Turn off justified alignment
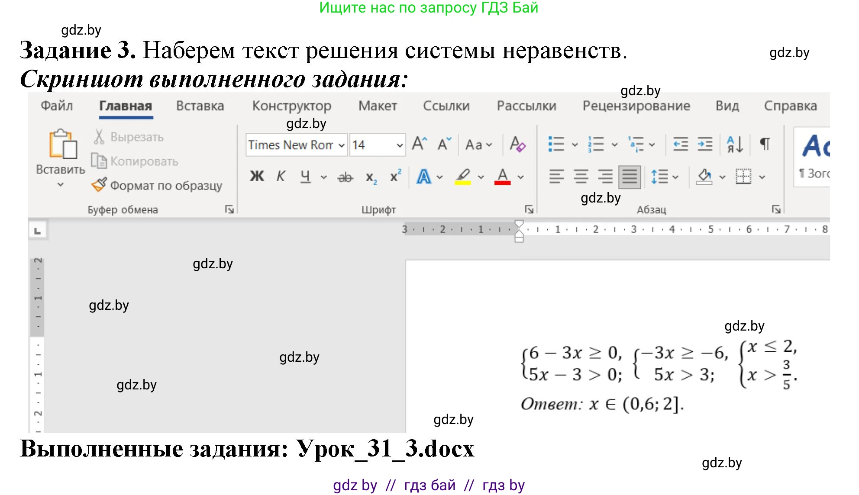Image resolution: width=859 pixels, height=495 pixels. point(630,177)
